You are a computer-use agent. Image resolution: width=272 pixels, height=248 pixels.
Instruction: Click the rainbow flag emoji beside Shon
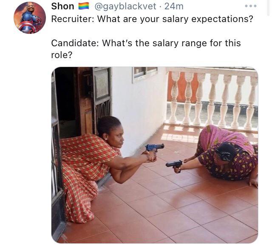pos(84,6)
